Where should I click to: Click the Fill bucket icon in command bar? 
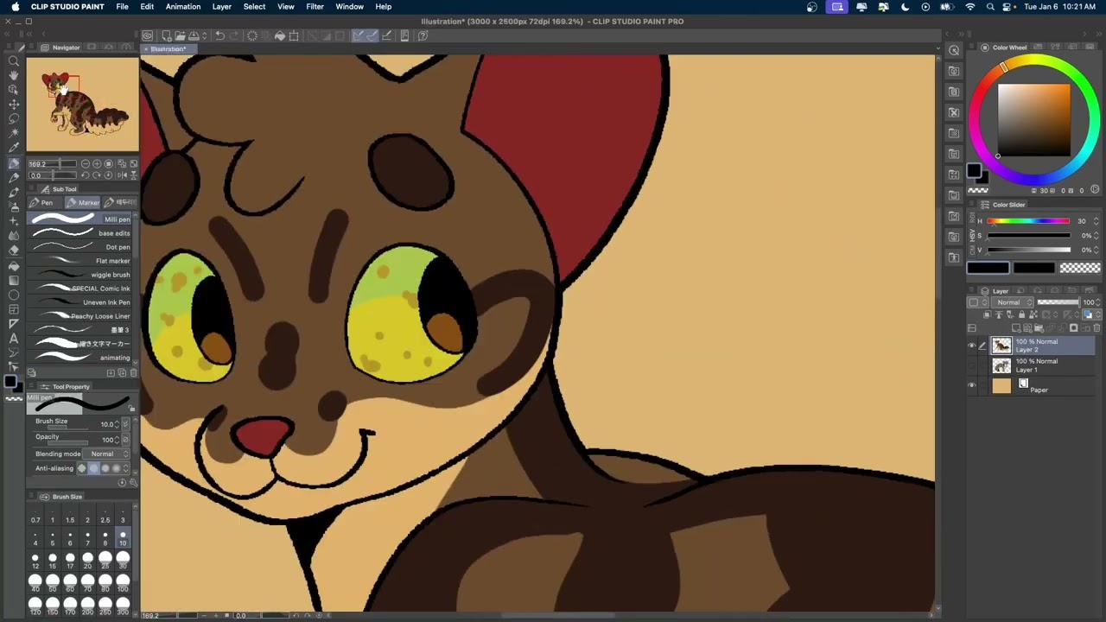[x=280, y=35]
